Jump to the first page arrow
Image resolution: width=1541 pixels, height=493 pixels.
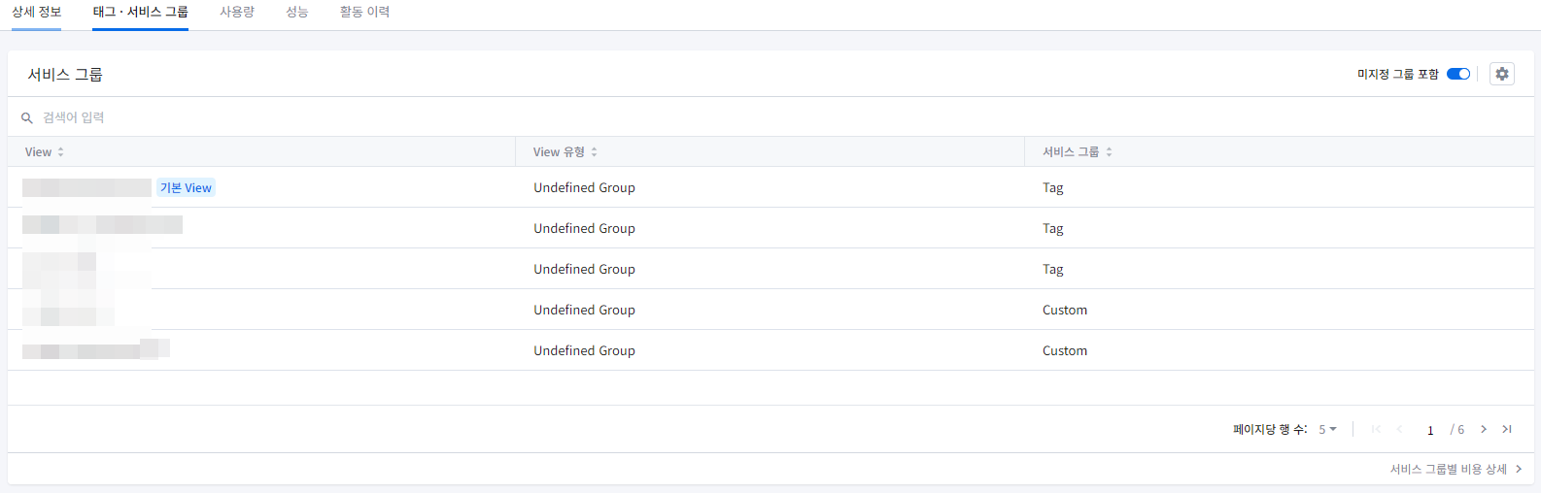coord(1376,429)
